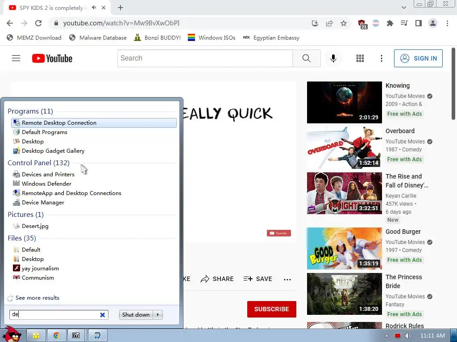Open the Bonzi BUDDY! bookmark
Screen dimensions: 457x342
click(x=158, y=37)
